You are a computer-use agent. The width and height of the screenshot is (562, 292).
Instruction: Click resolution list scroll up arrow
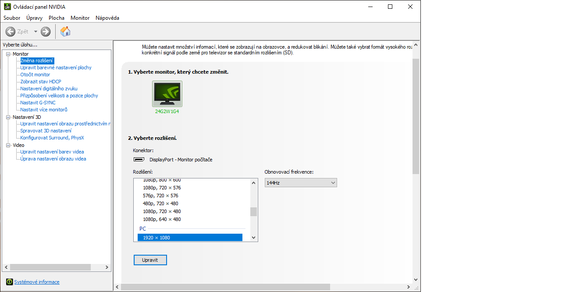tap(253, 183)
